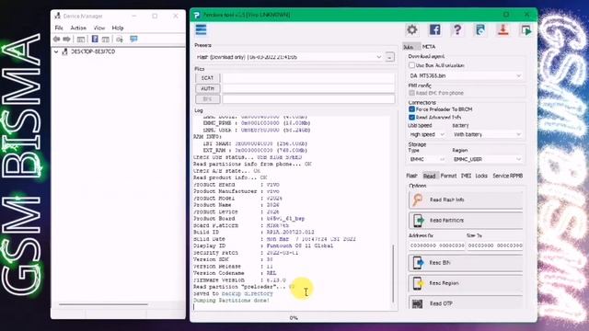Switch to the Format tab
This screenshot has height=331, width=589.
pyautogui.click(x=448, y=176)
